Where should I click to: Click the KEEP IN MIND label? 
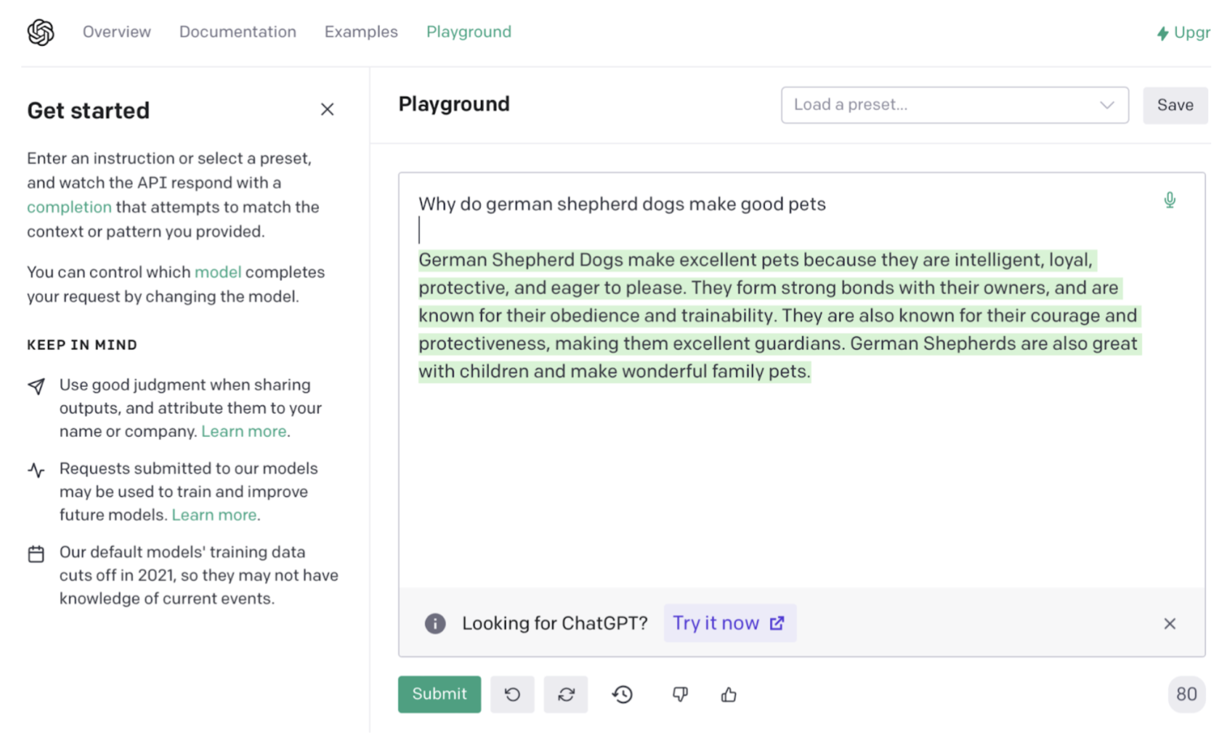(82, 345)
